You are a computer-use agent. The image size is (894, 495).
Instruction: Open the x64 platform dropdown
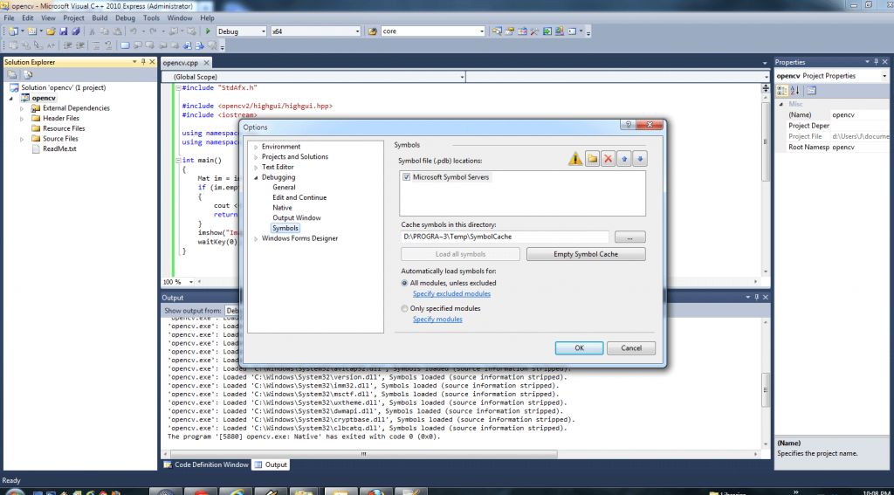[x=357, y=31]
